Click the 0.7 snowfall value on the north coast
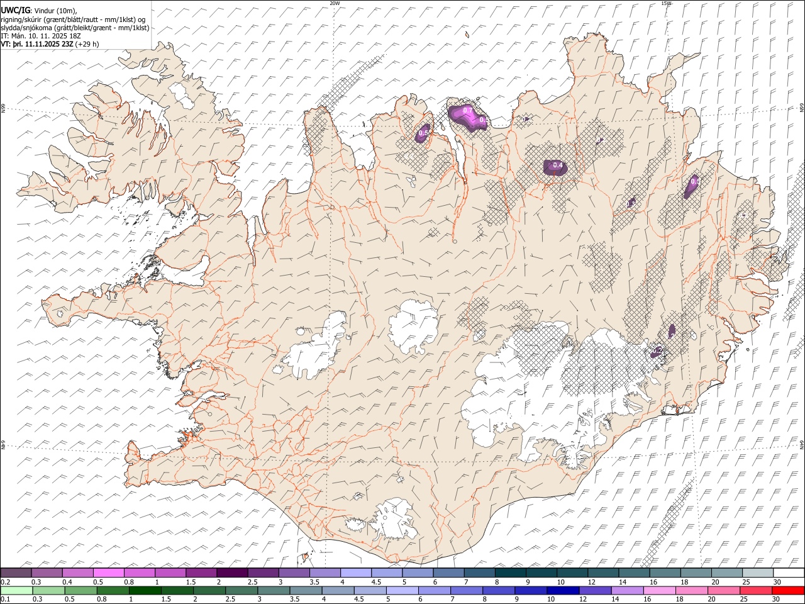Viewport: 805px width, 604px height. [467, 111]
